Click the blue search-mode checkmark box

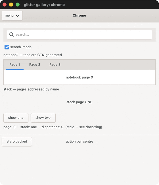tap(7, 47)
